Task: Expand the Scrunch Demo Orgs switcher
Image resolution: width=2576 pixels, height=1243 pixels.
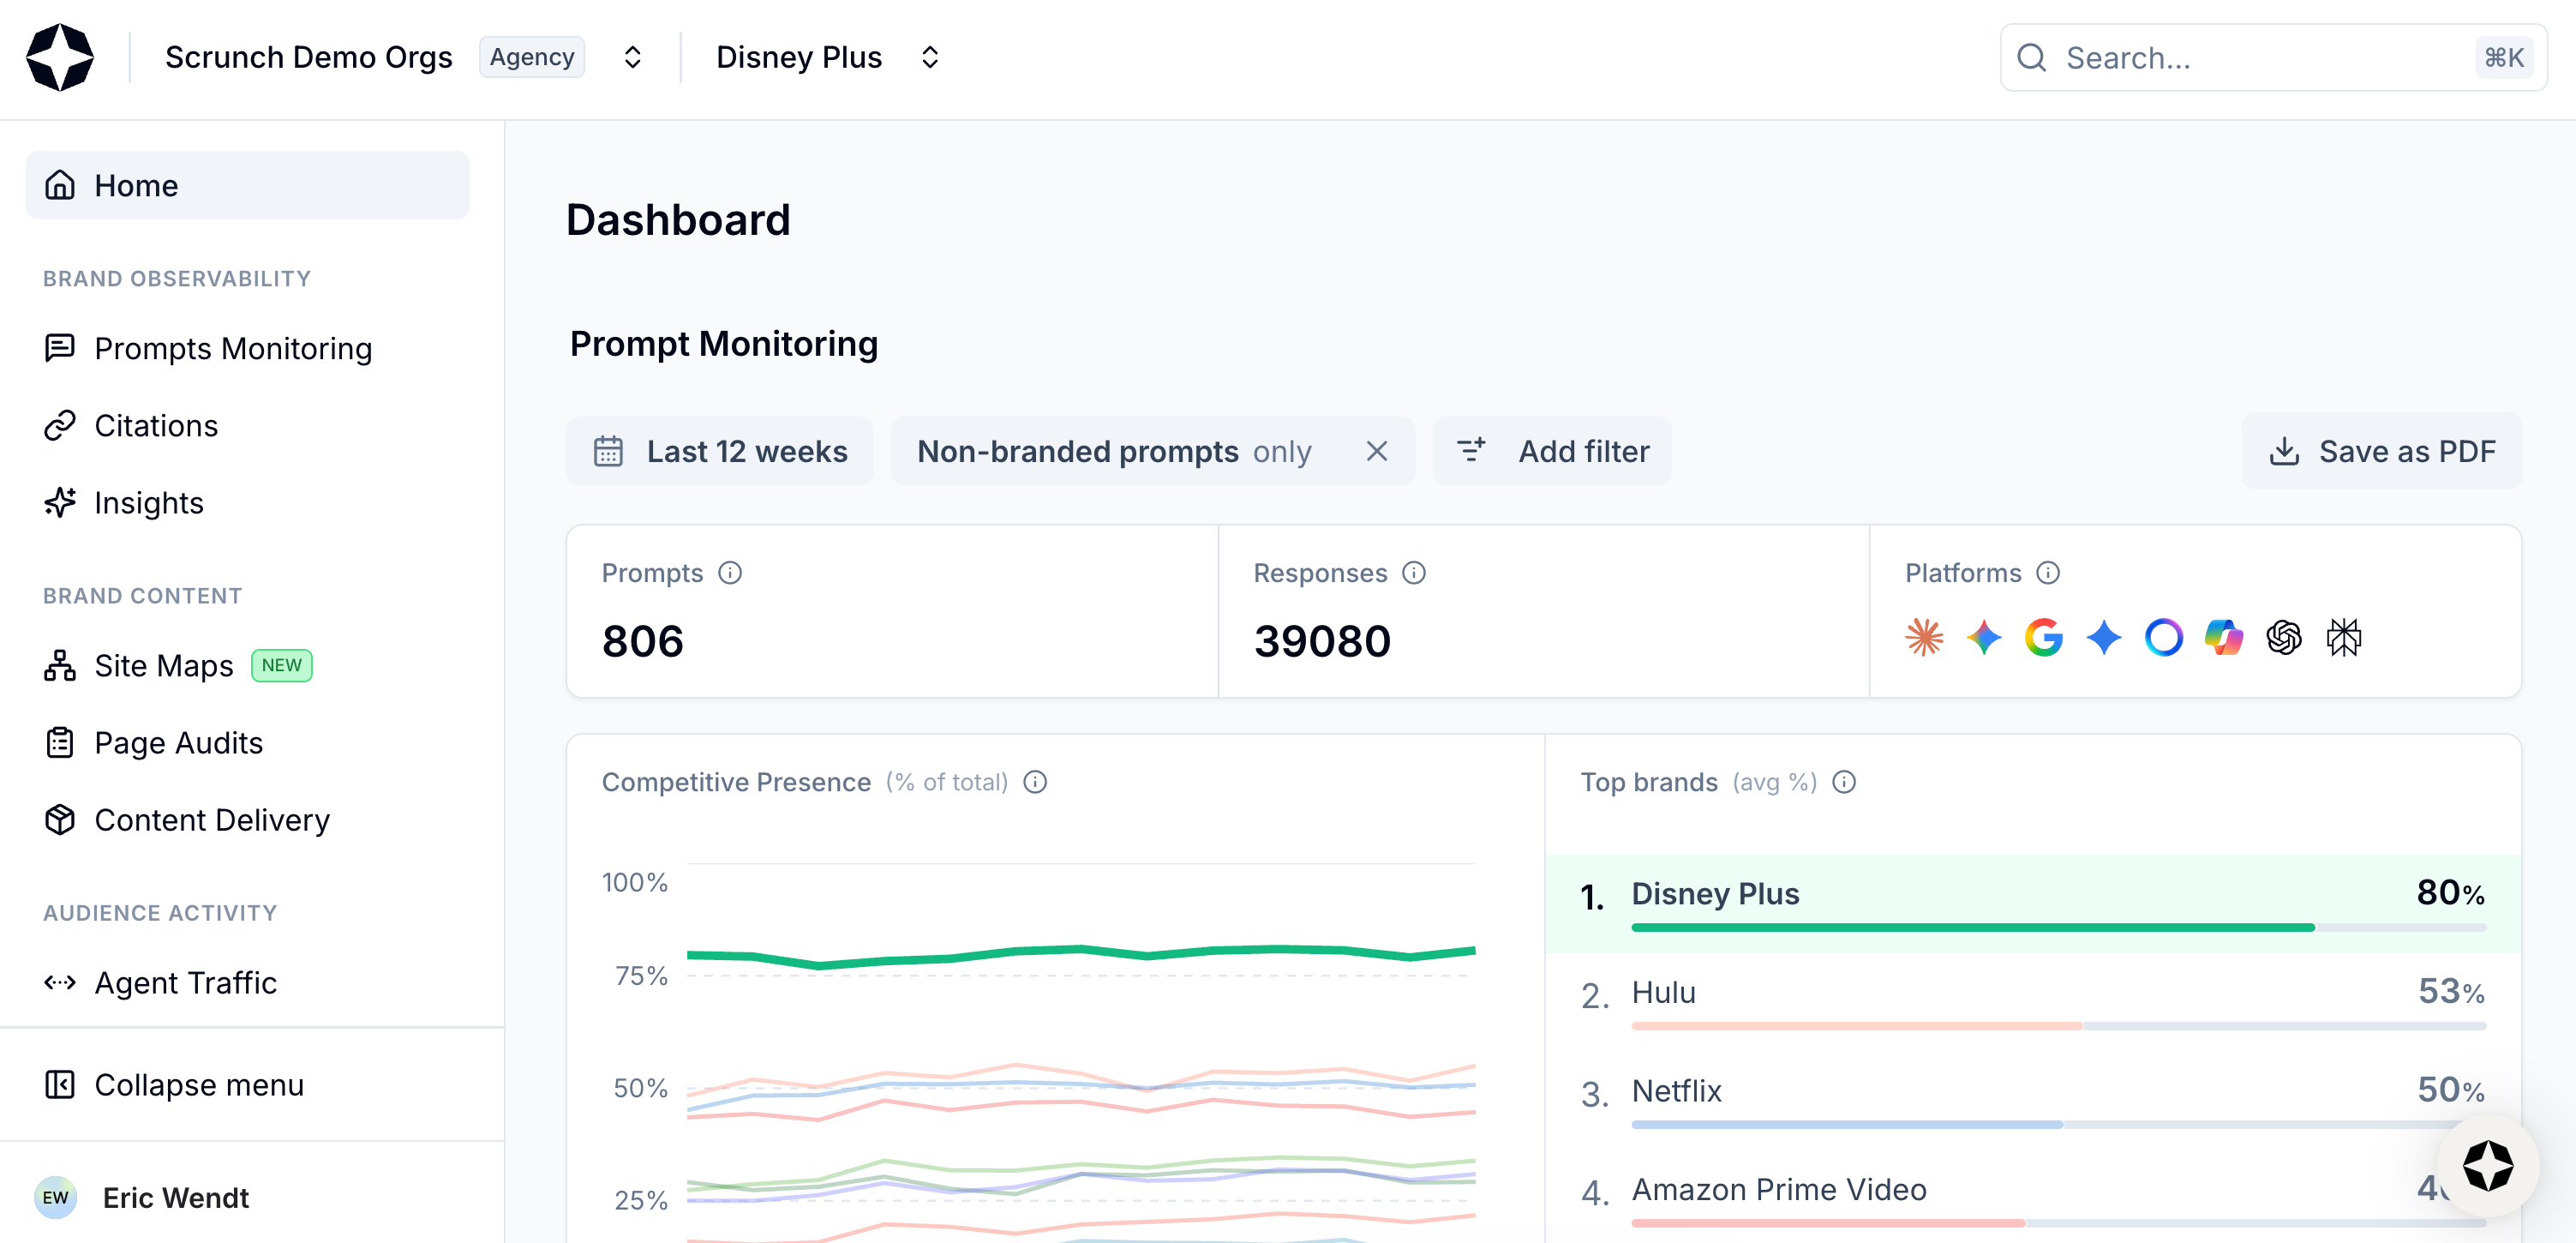Action: coord(632,57)
